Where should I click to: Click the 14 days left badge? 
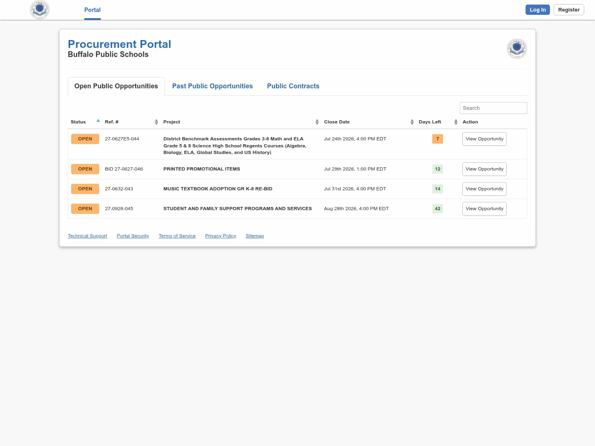438,189
